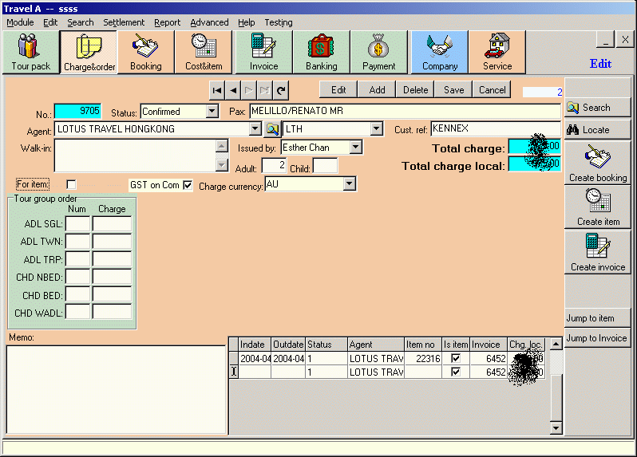Screen dimensions: 637x457
Task: Toggle the For item checkbox
Action: (x=71, y=185)
